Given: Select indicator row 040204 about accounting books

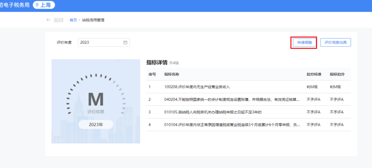Looking at the screenshot, I should [232, 100].
